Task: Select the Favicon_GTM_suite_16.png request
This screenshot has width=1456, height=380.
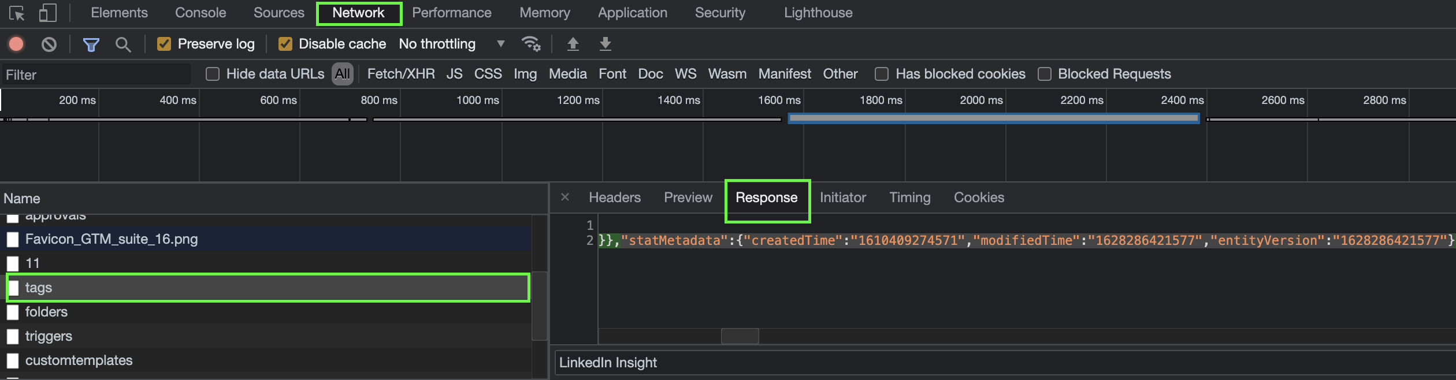Action: tap(266, 239)
